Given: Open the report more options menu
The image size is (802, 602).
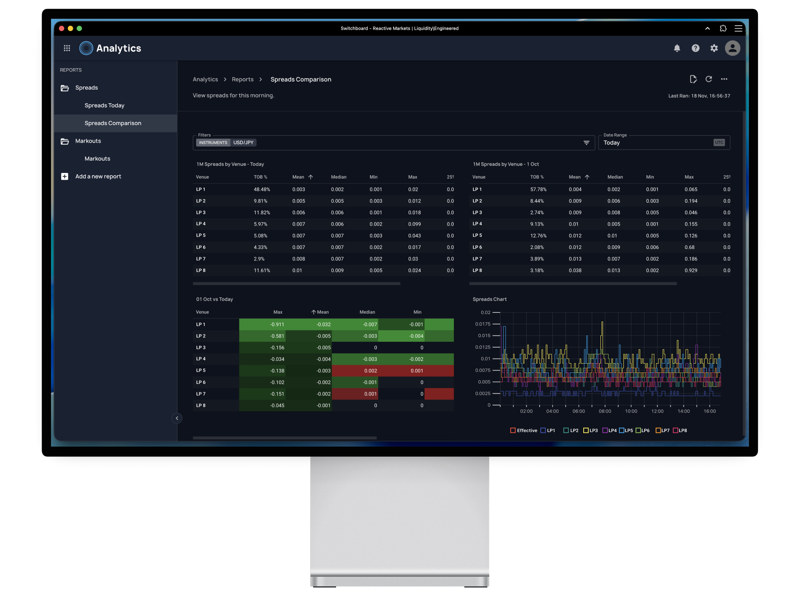Looking at the screenshot, I should [x=724, y=79].
